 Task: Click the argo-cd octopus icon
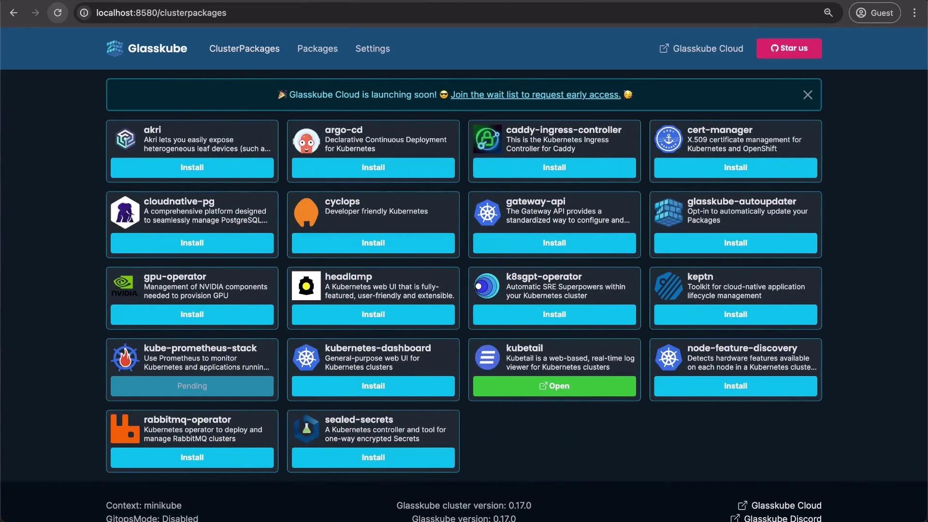pyautogui.click(x=306, y=140)
